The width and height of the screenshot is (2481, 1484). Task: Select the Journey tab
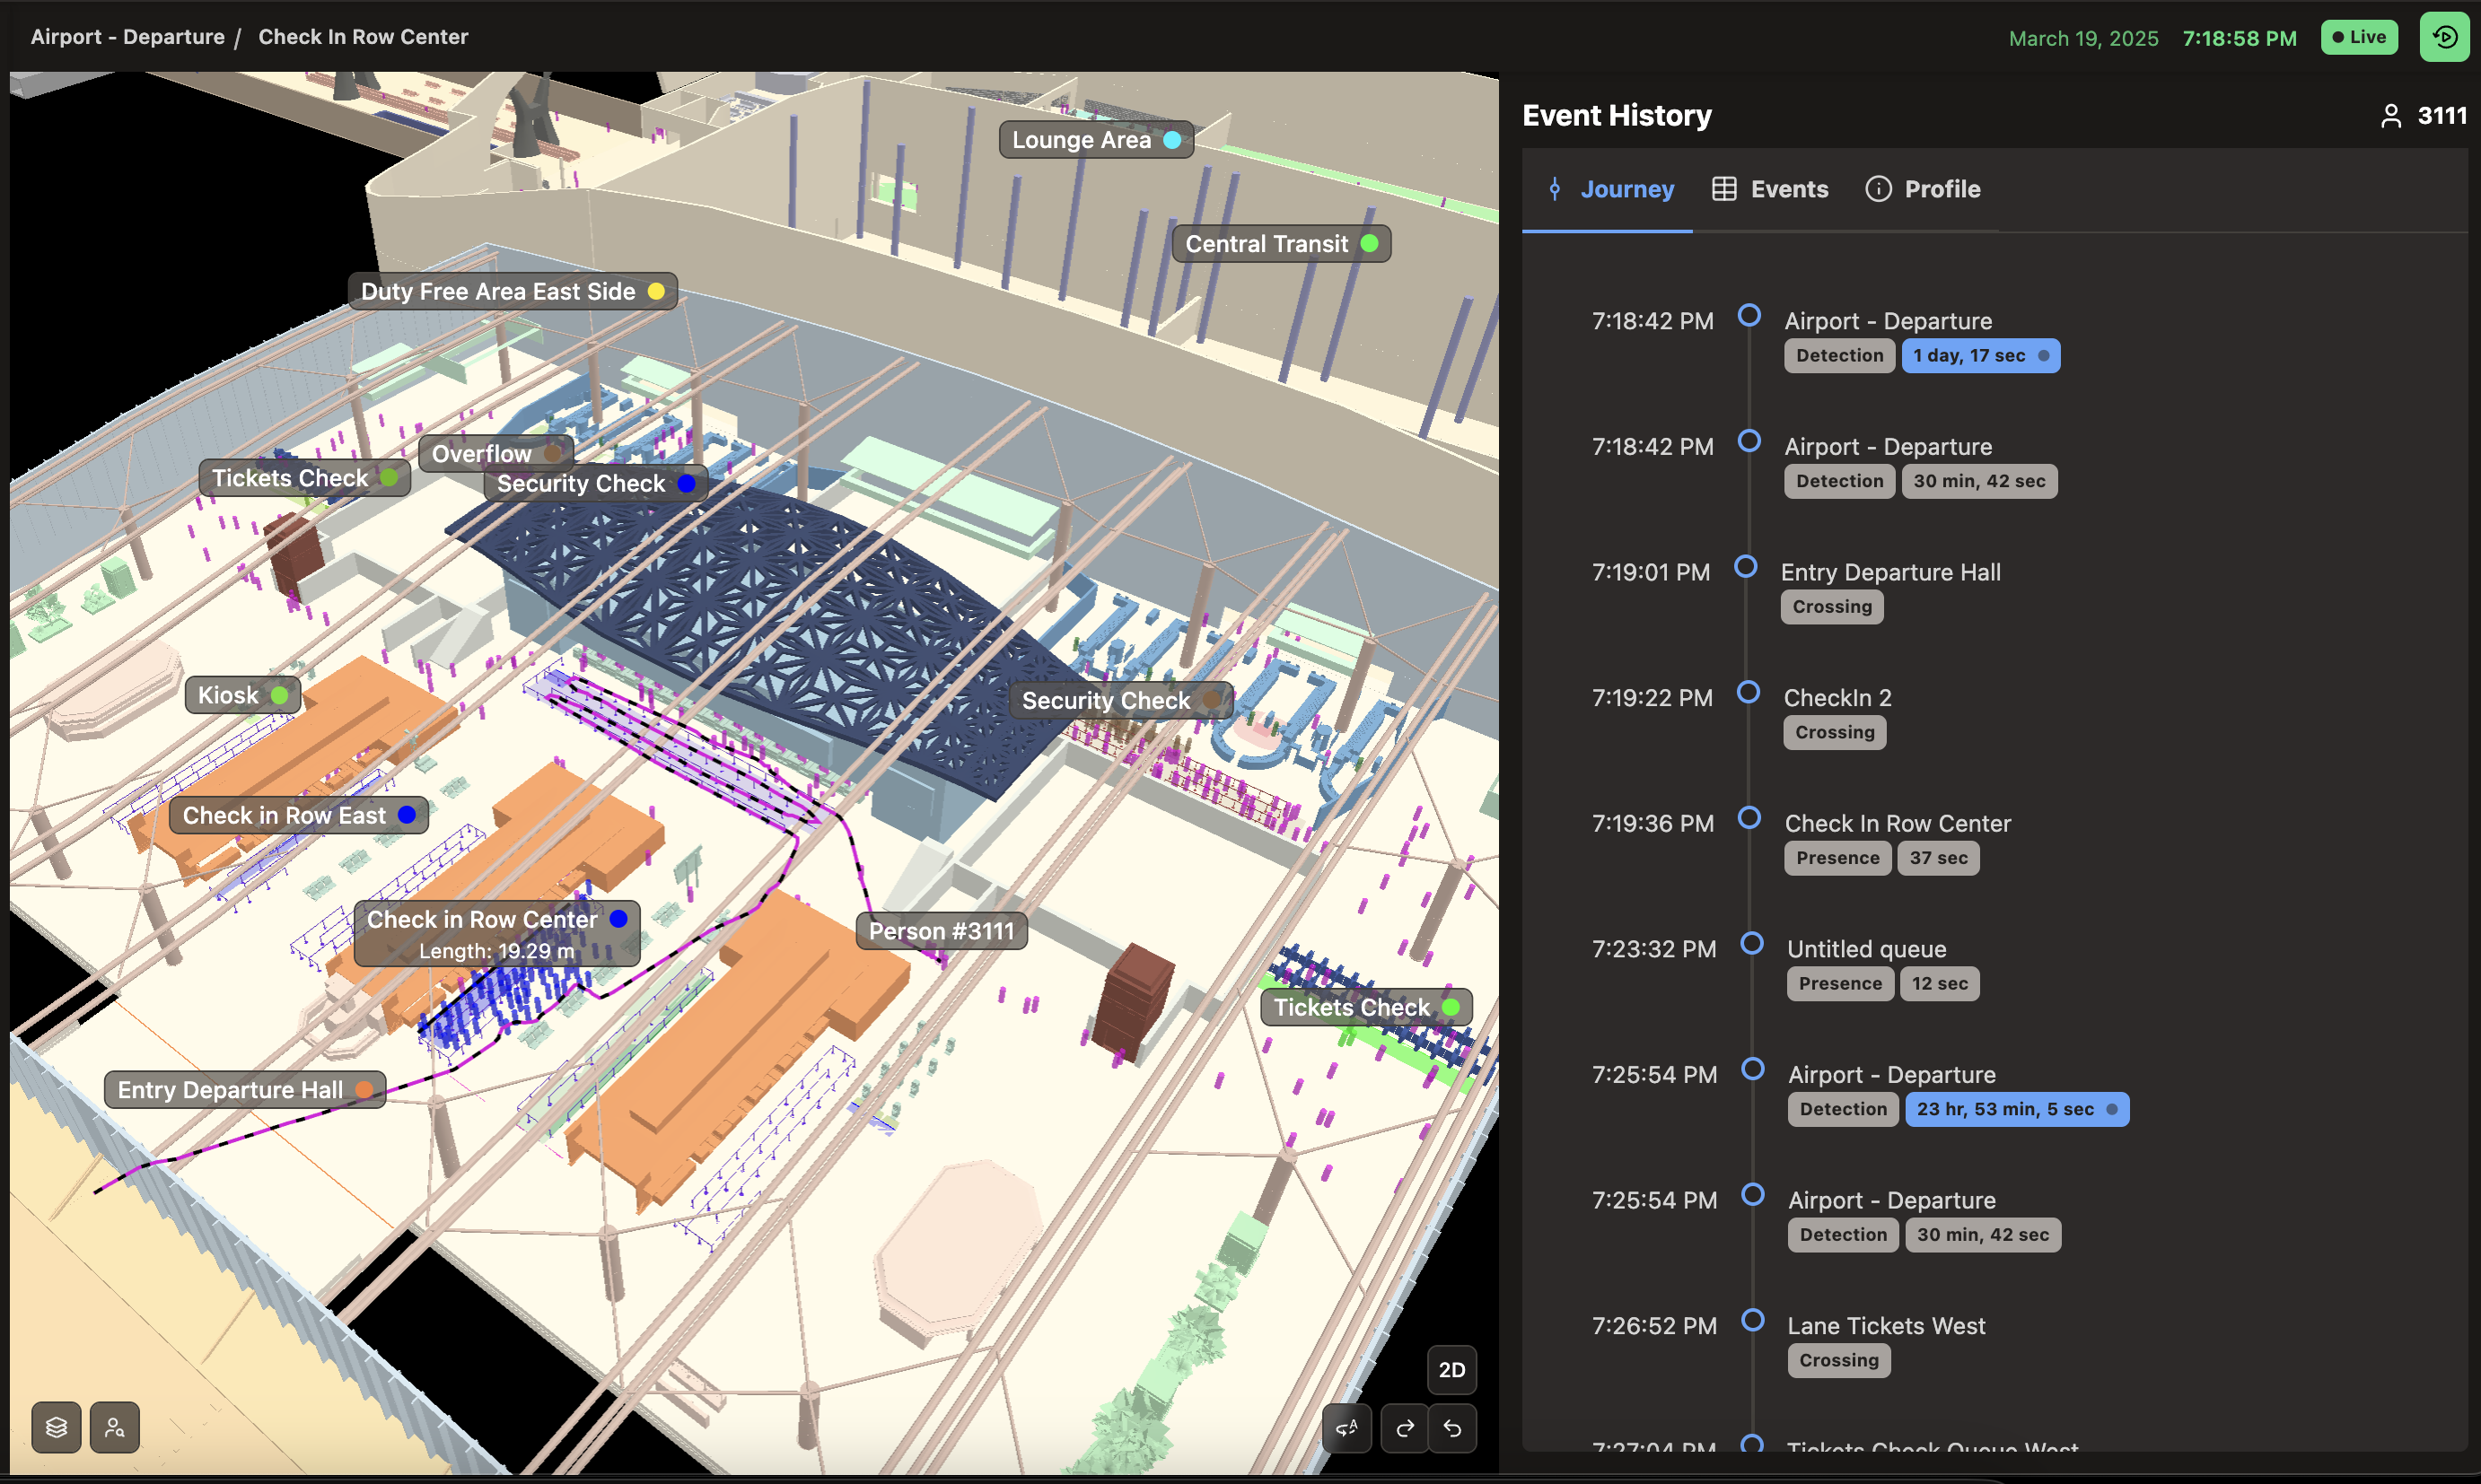(x=1609, y=189)
